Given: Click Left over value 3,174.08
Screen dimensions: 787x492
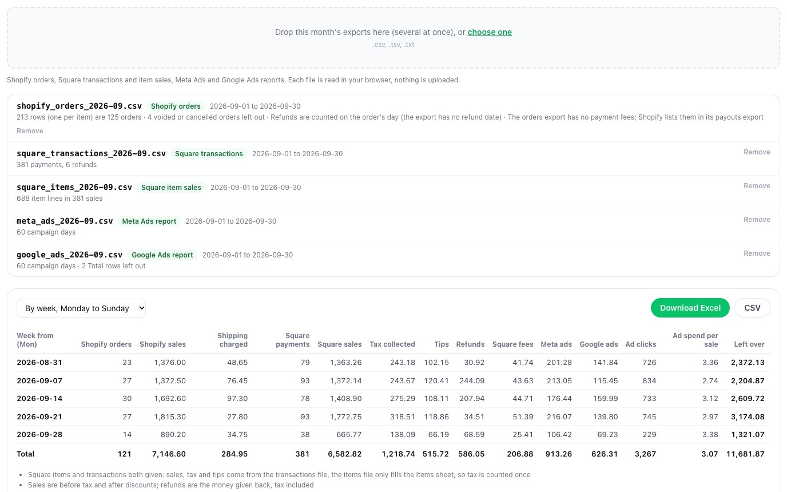Looking at the screenshot, I should coord(748,417).
